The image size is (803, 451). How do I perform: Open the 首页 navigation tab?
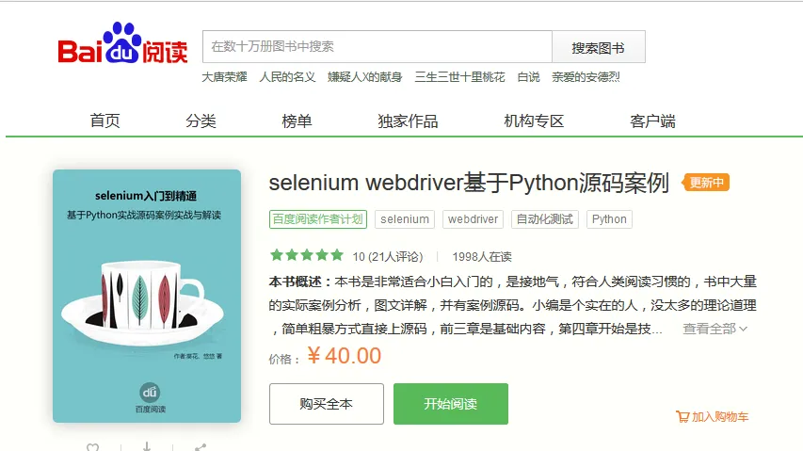coord(105,121)
